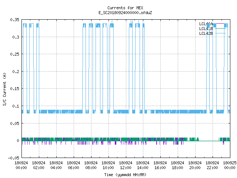Click the 0.15 y-axis tick label
The height and width of the screenshot is (178, 237).
pyautogui.click(x=15, y=89)
